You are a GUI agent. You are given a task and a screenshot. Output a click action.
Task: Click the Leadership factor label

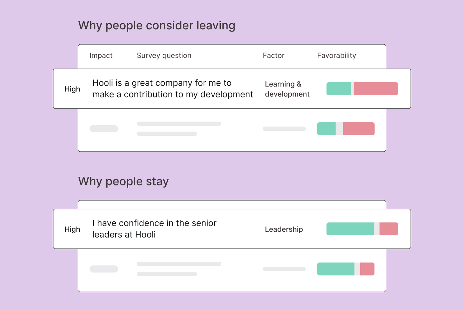[x=284, y=229]
